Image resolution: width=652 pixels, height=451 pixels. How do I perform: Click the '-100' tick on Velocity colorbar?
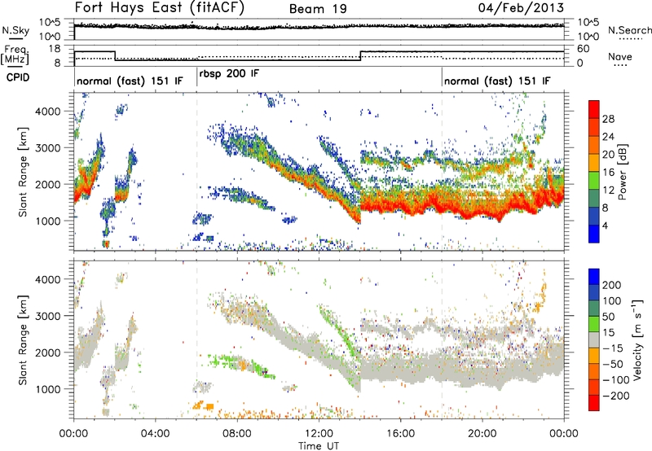click(616, 379)
